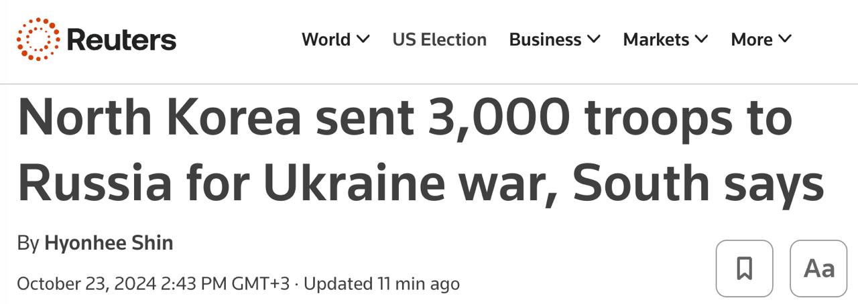This screenshot has width=858, height=304.
Task: Expand the World chevron arrow
Action: tap(363, 40)
